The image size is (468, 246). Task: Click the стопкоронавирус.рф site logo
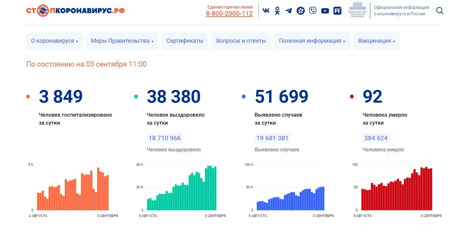click(75, 11)
